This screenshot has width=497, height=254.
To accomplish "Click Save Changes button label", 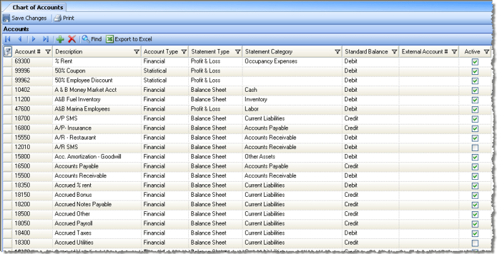I will pyautogui.click(x=29, y=18).
